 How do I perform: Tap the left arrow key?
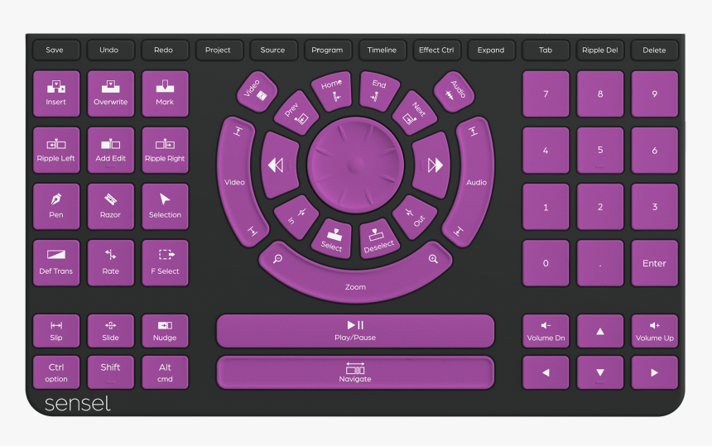click(x=546, y=372)
